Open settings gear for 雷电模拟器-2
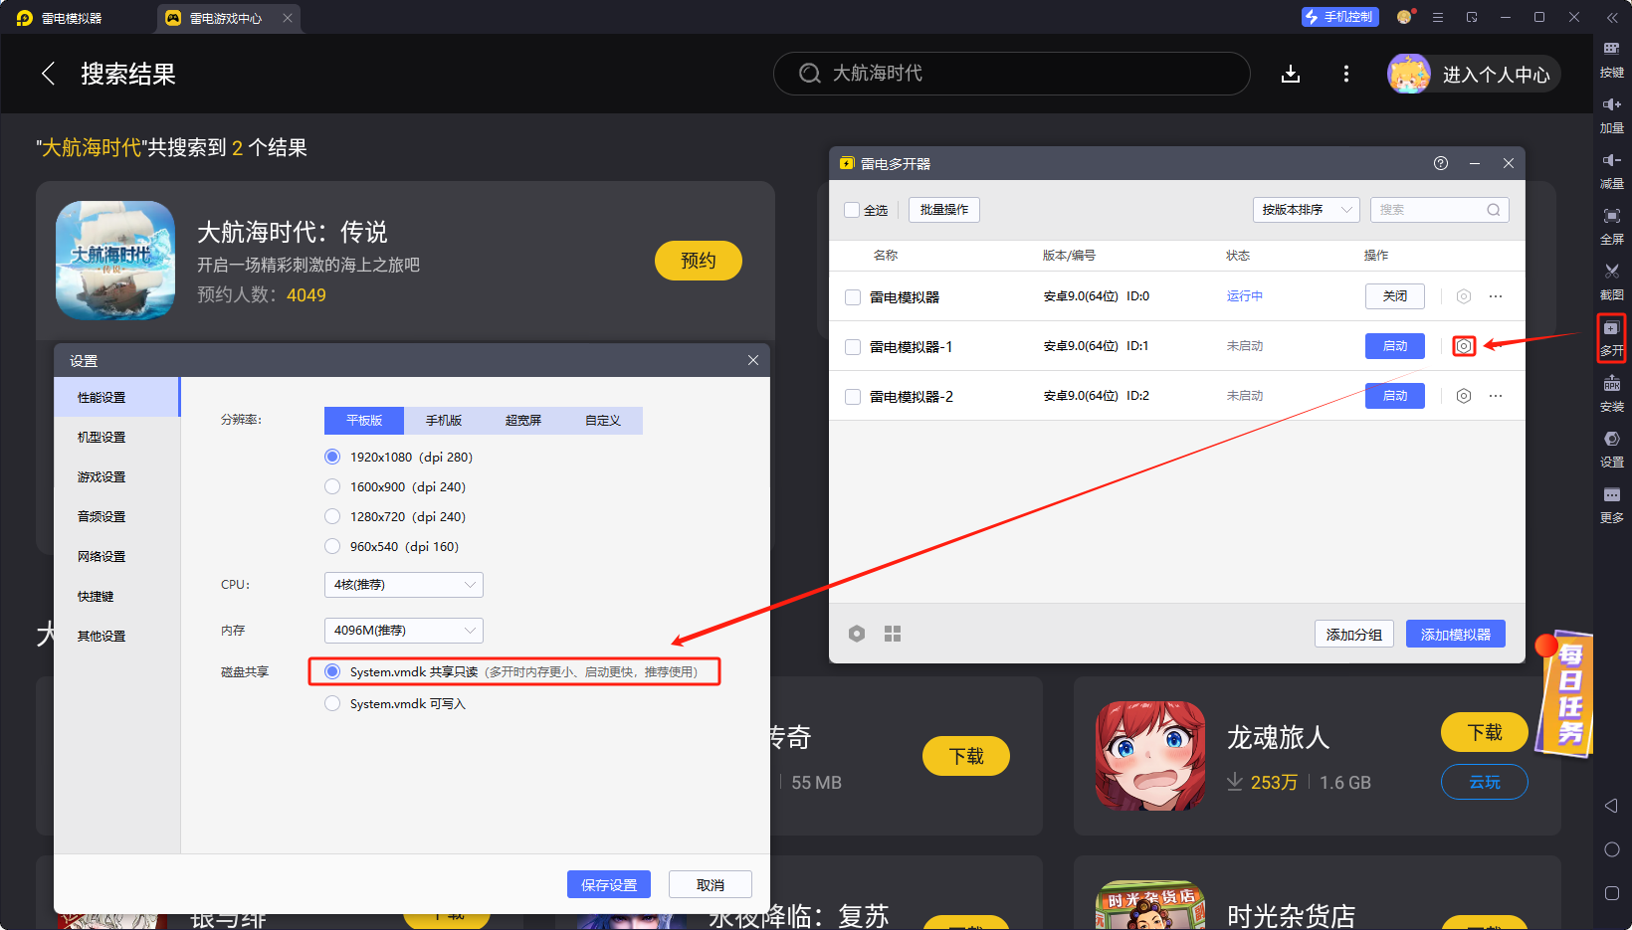 1463,396
